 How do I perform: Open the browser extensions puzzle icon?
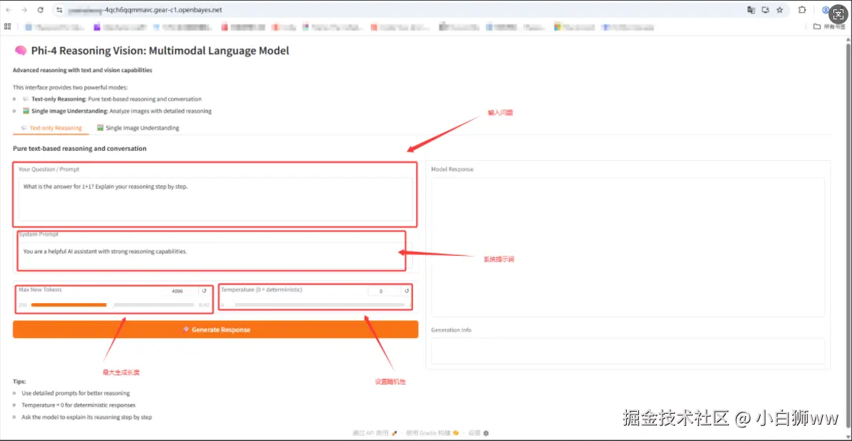coord(801,10)
